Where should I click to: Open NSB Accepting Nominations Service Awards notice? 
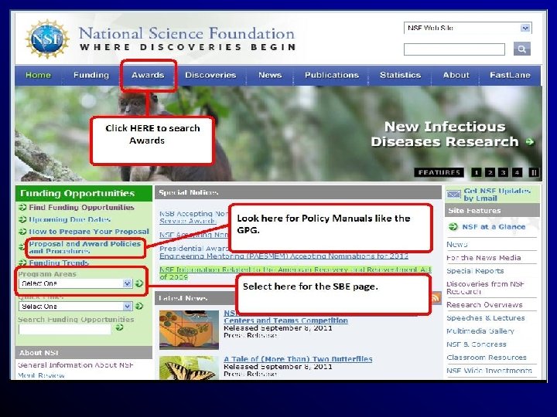[x=193, y=217]
